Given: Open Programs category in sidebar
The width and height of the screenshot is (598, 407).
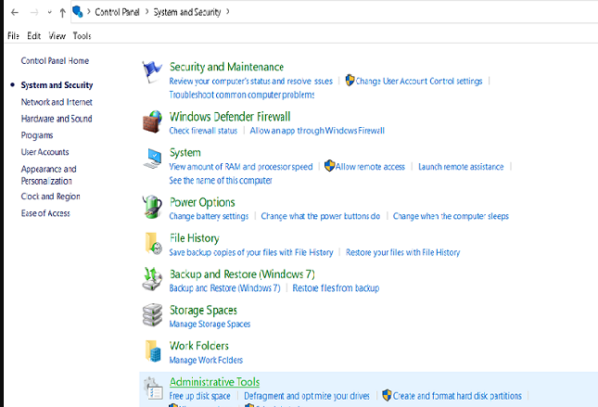Looking at the screenshot, I should 37,135.
